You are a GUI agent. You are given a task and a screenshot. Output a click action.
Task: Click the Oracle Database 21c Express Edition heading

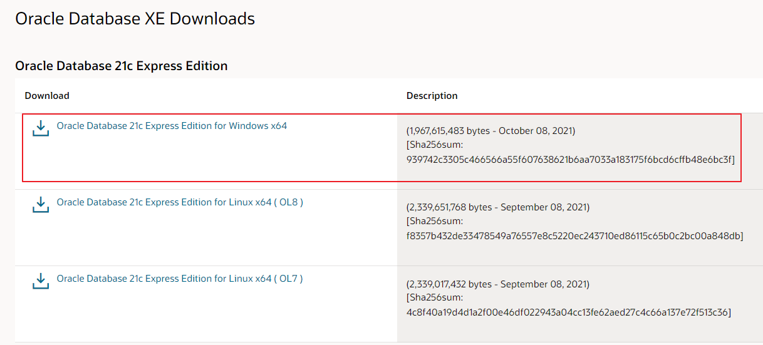coord(121,66)
